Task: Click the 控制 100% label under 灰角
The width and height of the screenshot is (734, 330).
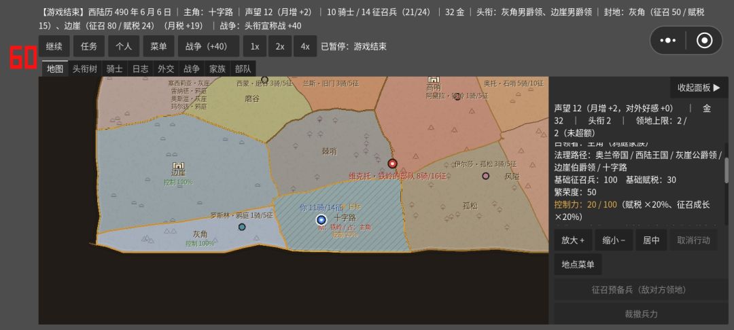Action: pos(200,244)
